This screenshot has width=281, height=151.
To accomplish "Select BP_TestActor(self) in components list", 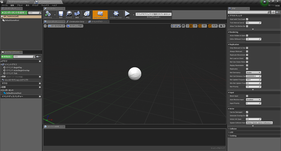I will point(21,16).
